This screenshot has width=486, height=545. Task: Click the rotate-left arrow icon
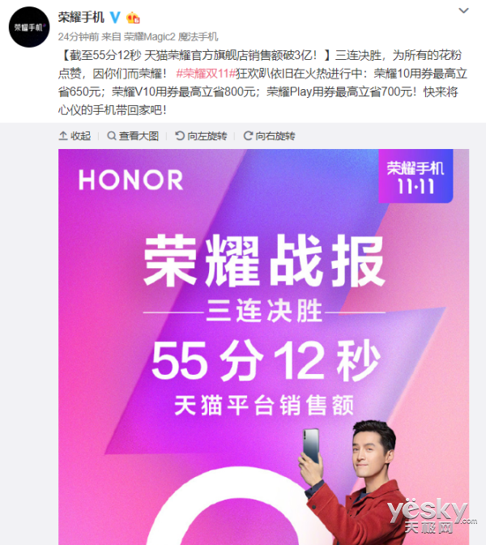[x=179, y=136]
